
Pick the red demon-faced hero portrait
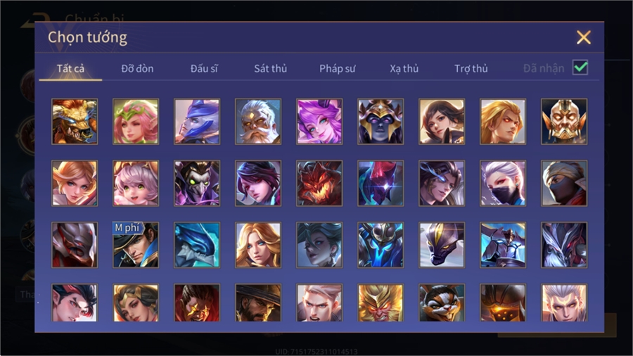[x=319, y=183]
